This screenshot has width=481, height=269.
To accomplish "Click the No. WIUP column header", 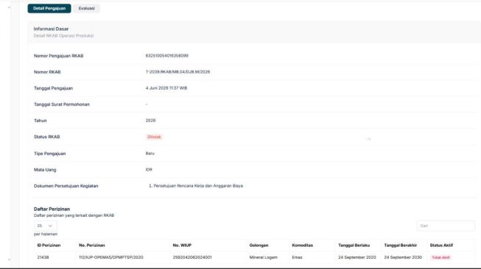I will pyautogui.click(x=182, y=245).
